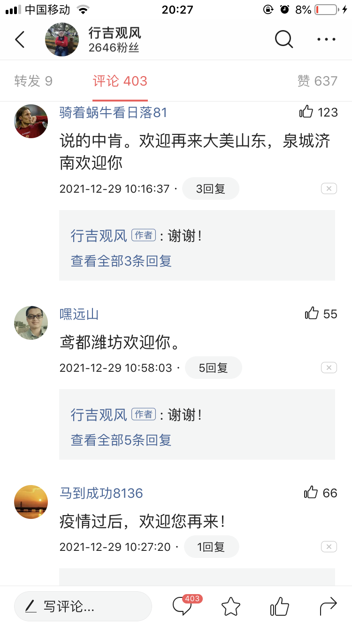Tap the comment bubble icon showing 403
This screenshot has width=352, height=627.
tap(183, 606)
